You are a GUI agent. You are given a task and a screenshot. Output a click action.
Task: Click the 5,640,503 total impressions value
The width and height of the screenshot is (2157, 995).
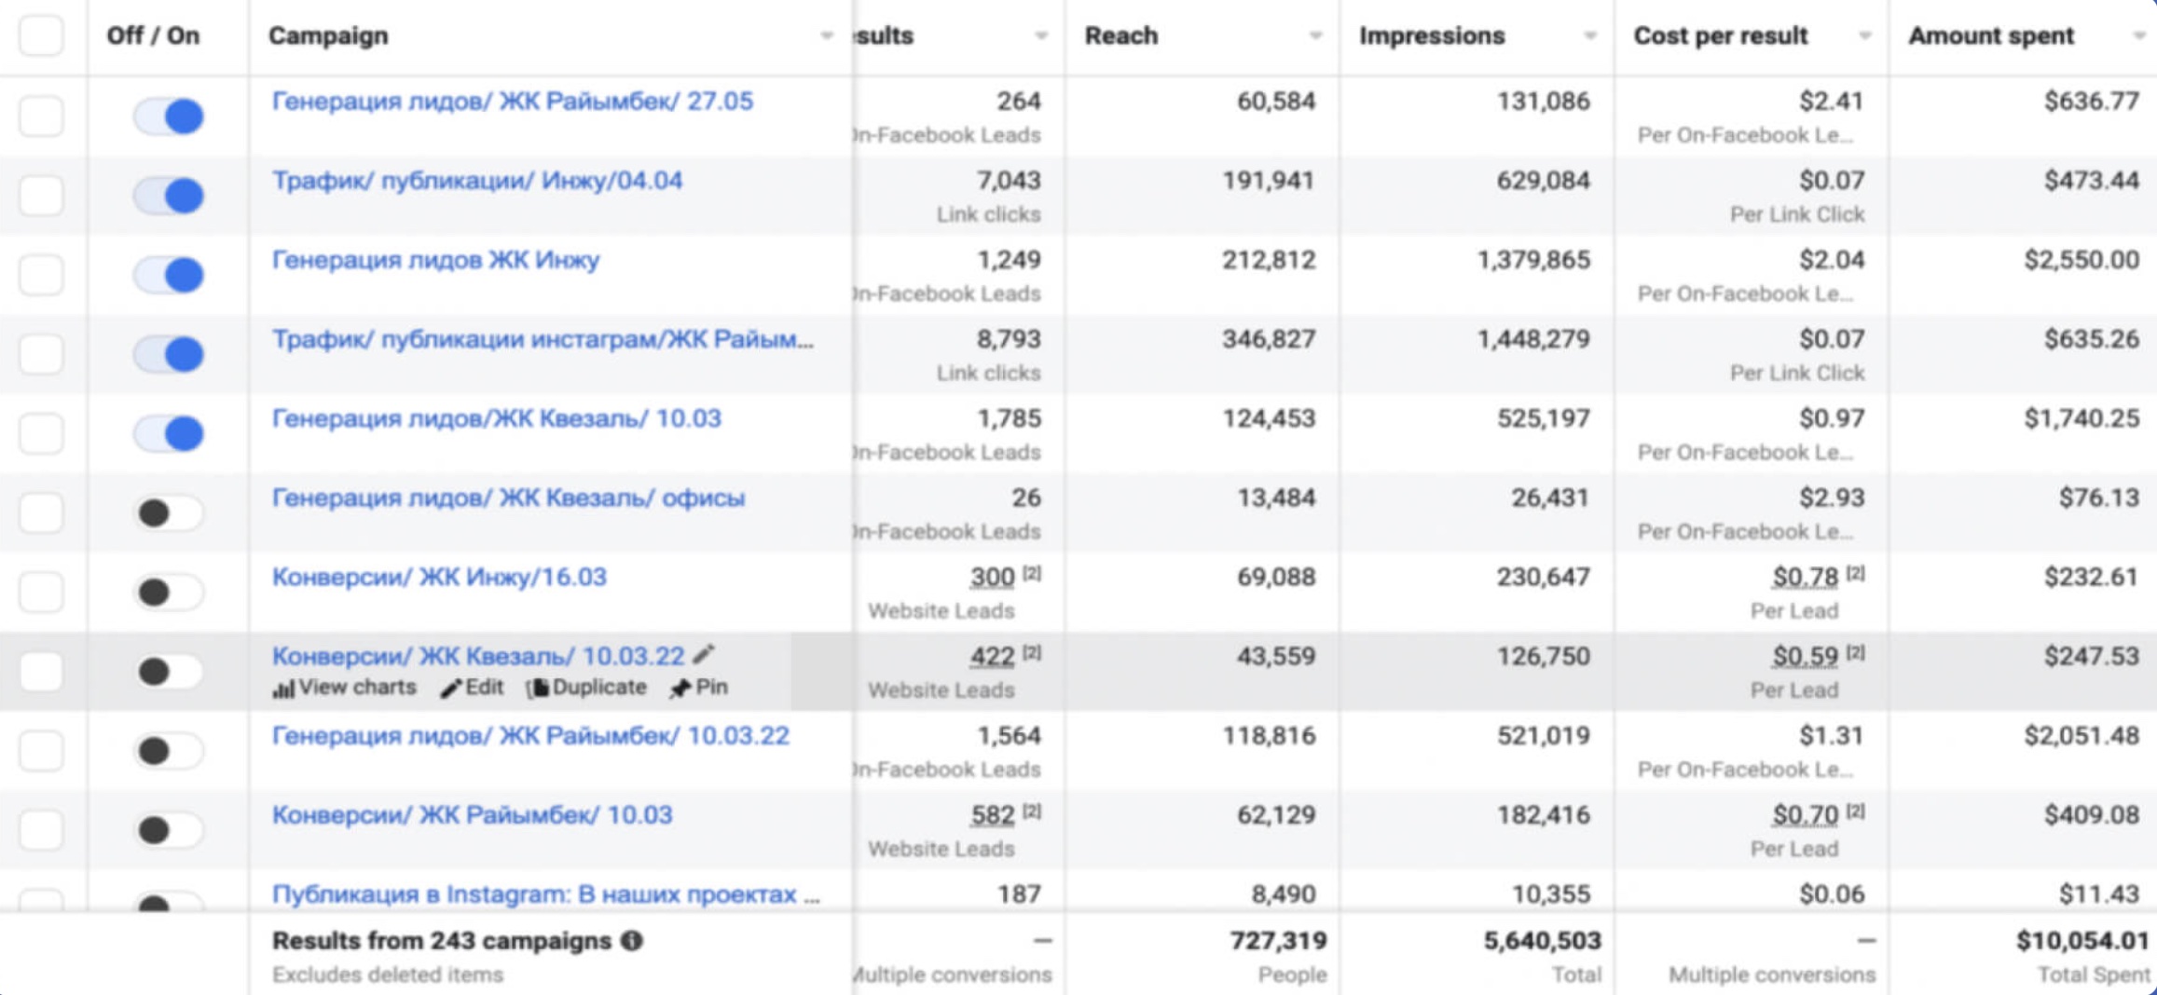click(1542, 940)
